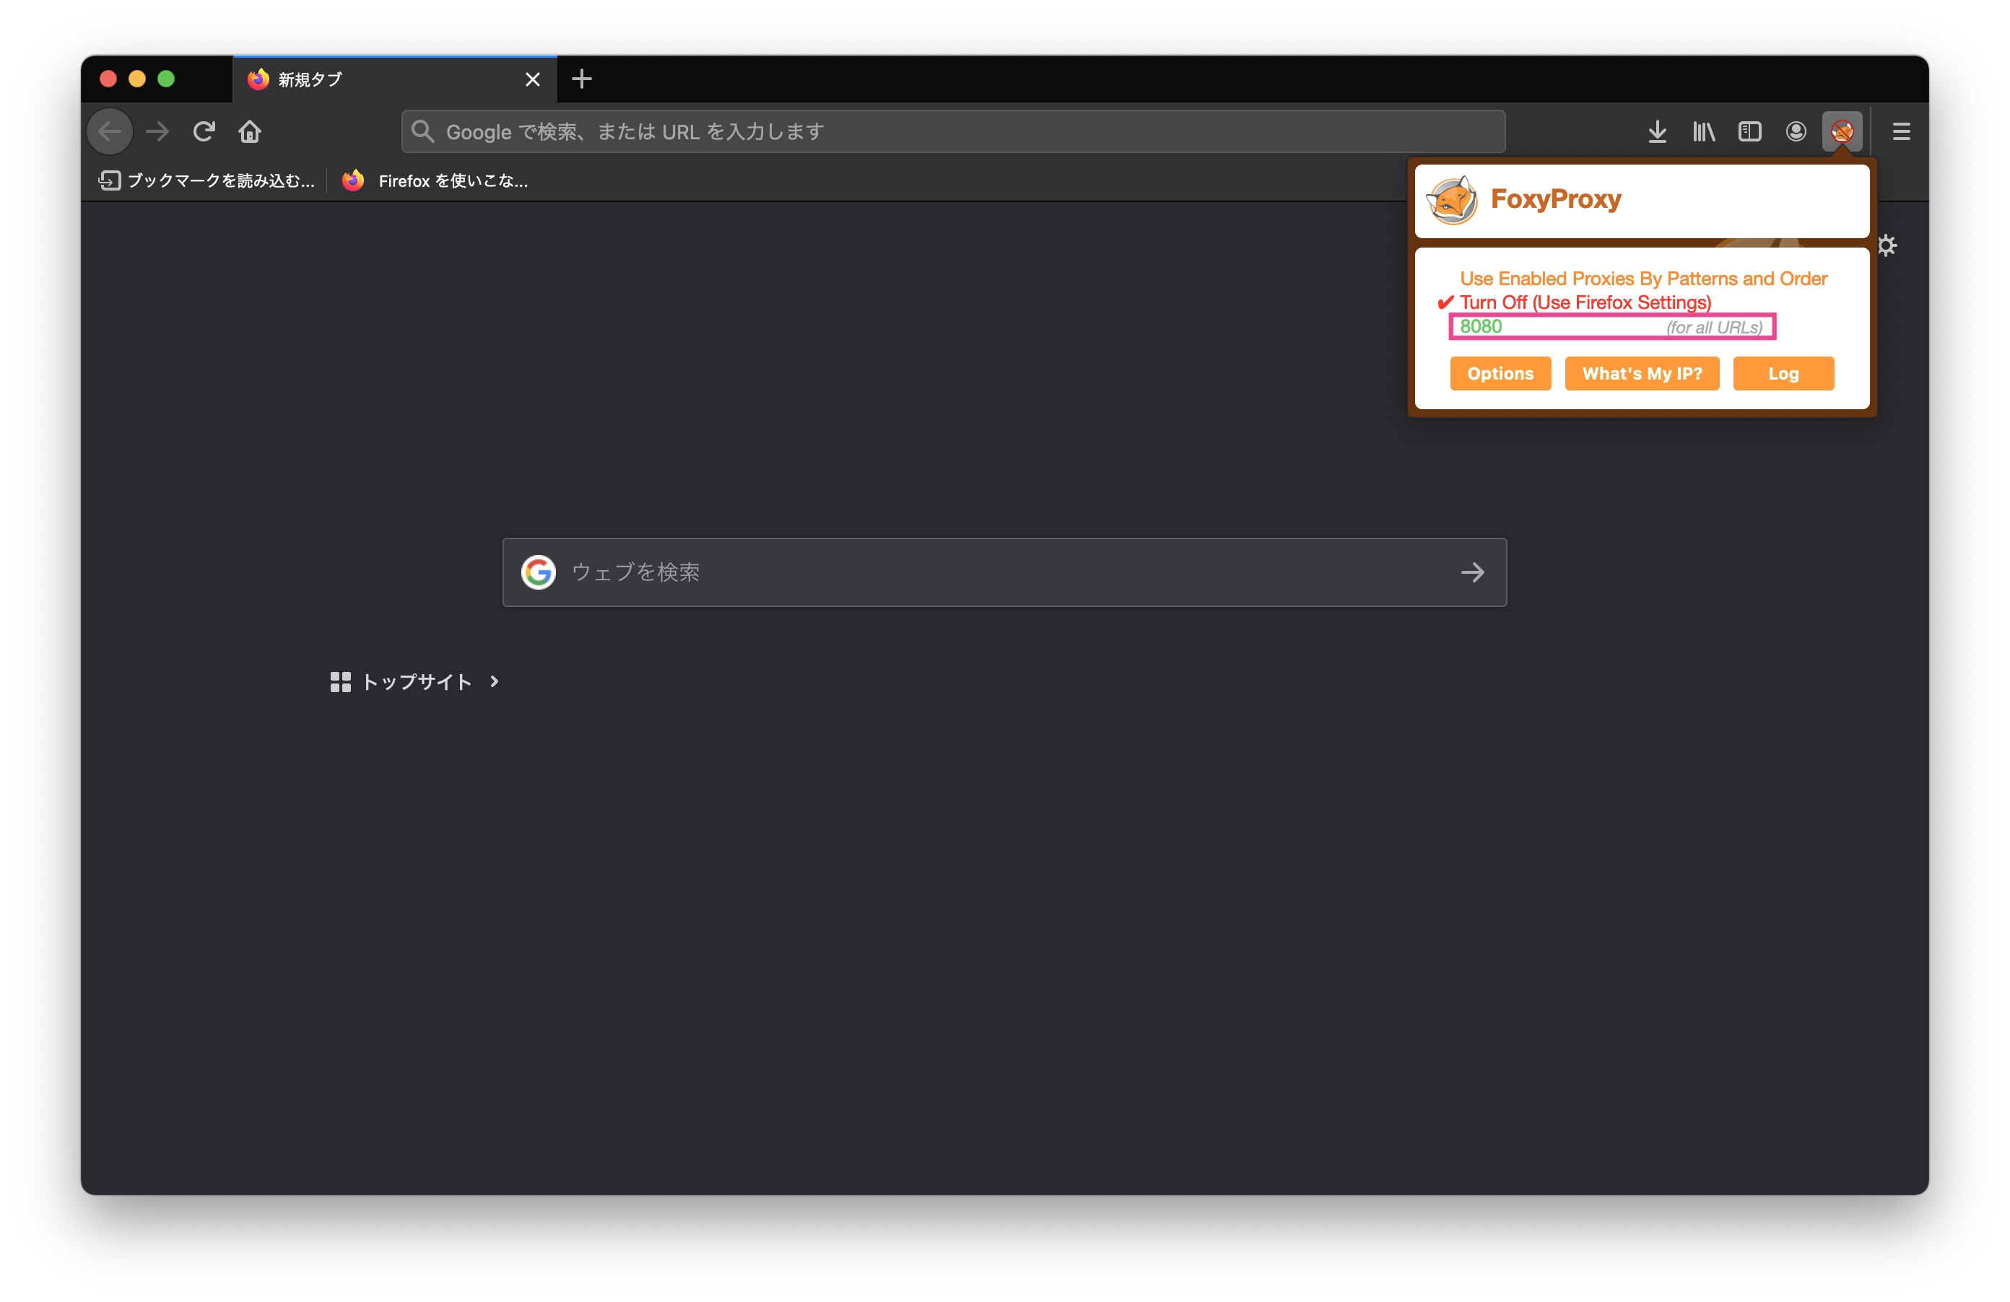The image size is (2010, 1302).
Task: Submit web search with arrow button
Action: (1473, 572)
